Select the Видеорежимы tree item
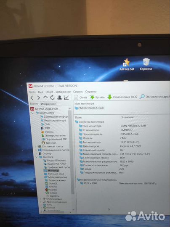 [x=55, y=180]
